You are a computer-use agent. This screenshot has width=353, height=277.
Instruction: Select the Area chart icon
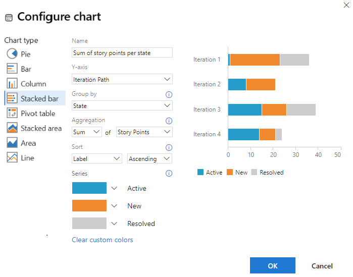click(x=12, y=143)
